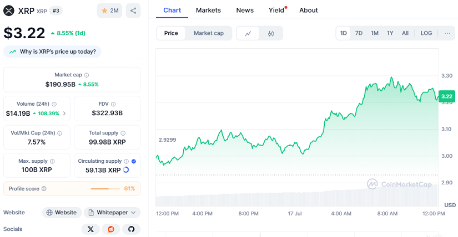Switch to candlestick chart view

[271, 34]
